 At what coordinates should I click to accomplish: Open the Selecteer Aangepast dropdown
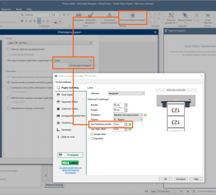126,94
